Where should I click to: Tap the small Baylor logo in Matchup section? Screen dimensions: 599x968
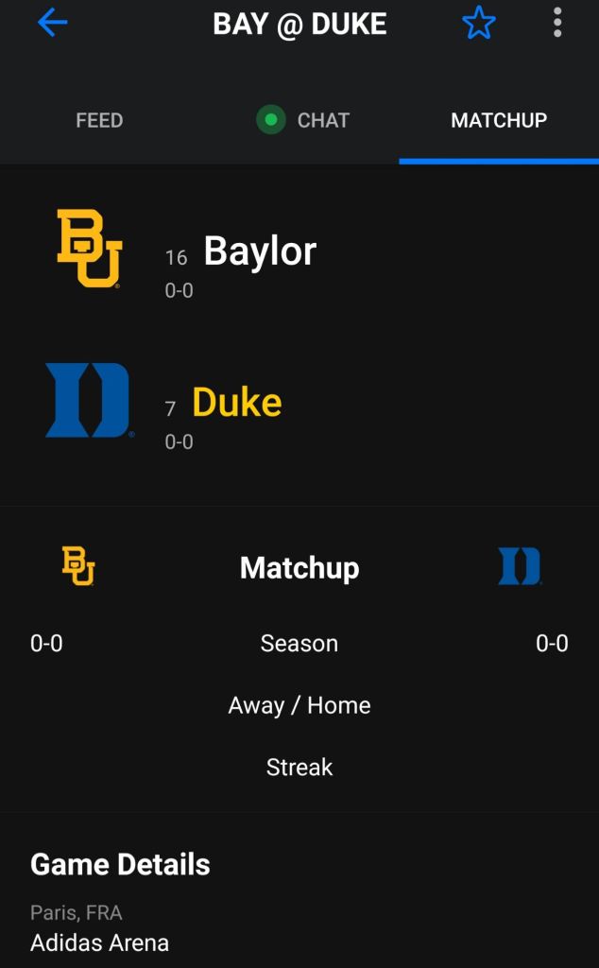(x=77, y=566)
